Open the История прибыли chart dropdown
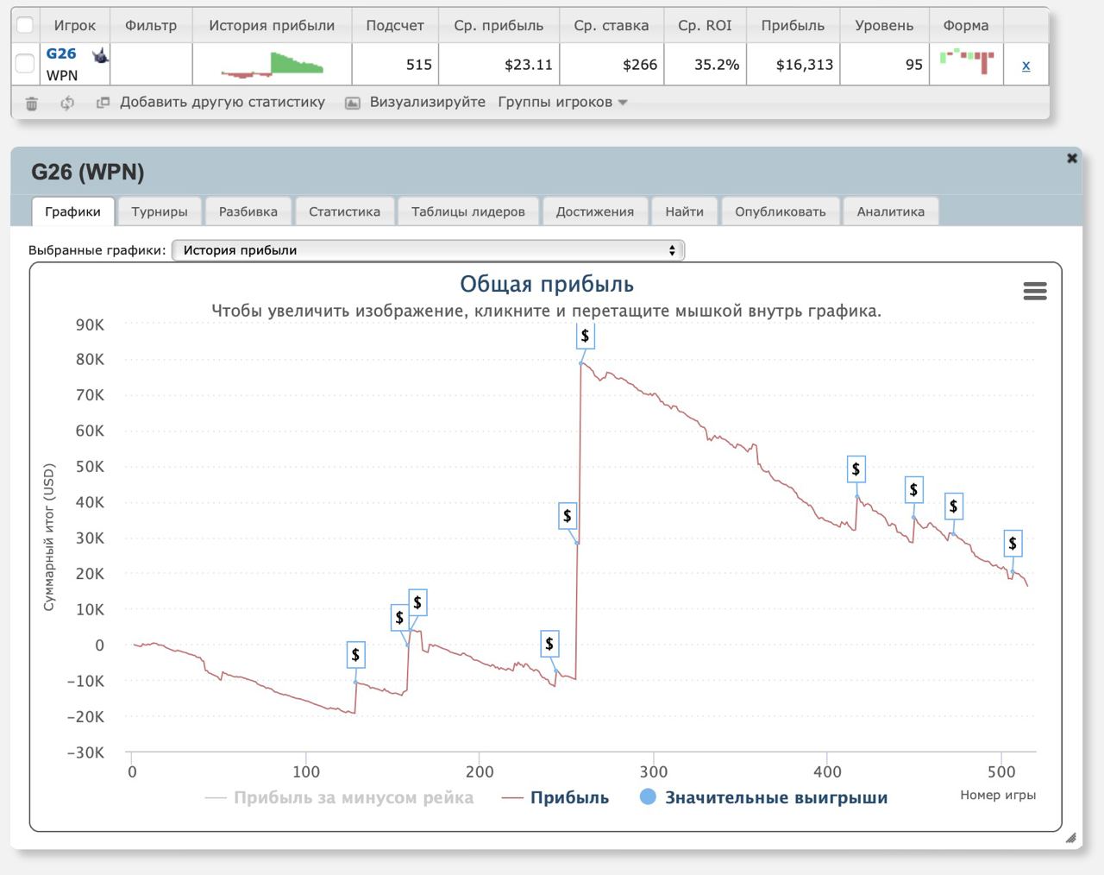Screen dimensions: 1104x875 428,250
